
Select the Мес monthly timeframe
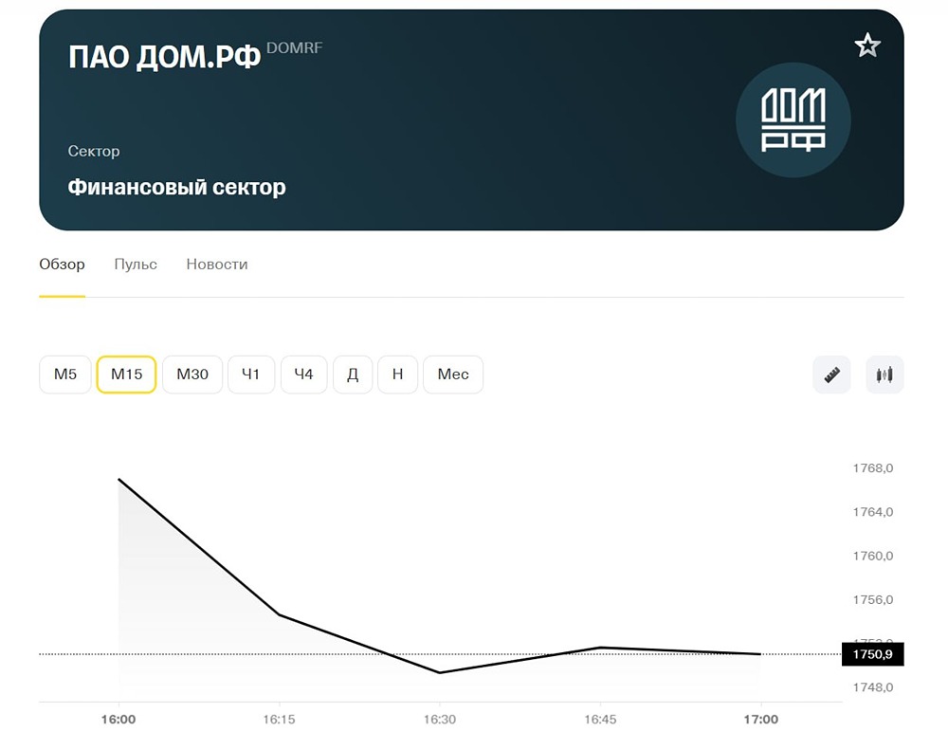coord(452,374)
